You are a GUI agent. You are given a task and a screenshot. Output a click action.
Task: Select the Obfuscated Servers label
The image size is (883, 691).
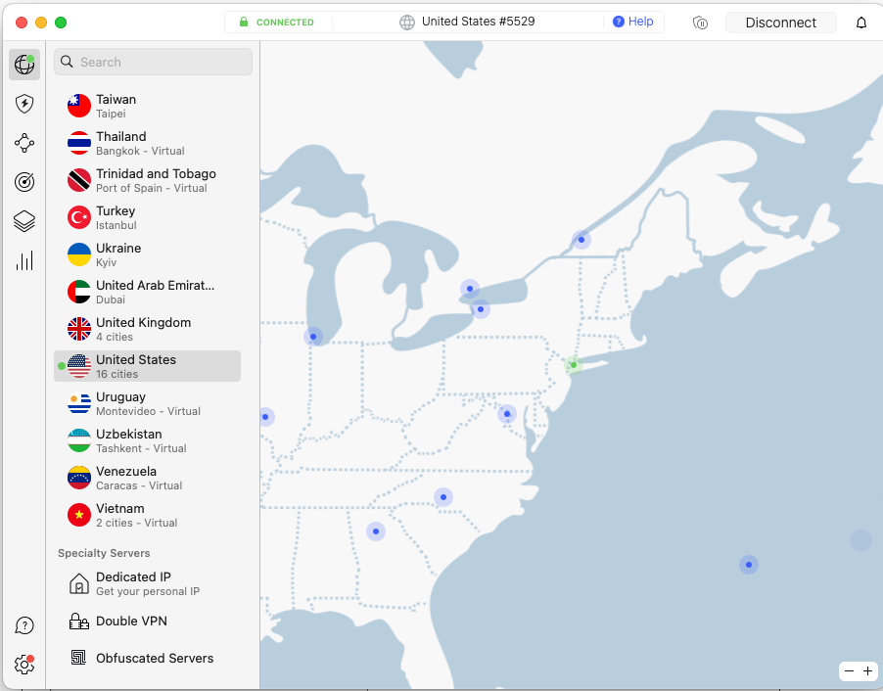pyautogui.click(x=155, y=658)
